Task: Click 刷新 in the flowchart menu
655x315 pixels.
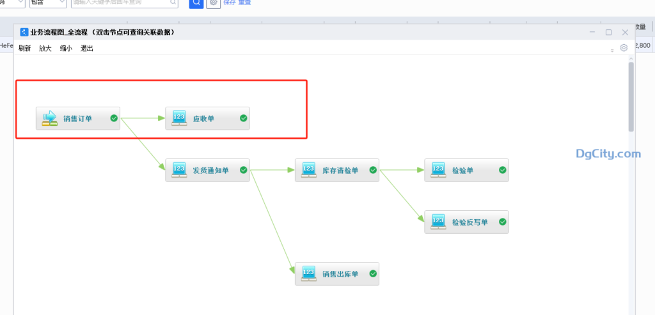Action: tap(24, 49)
